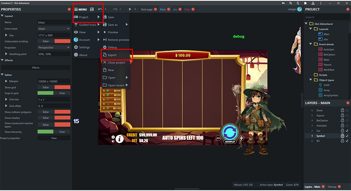Toggle Show hierarchy switch
This screenshot has height=191, width=351.
54,132
